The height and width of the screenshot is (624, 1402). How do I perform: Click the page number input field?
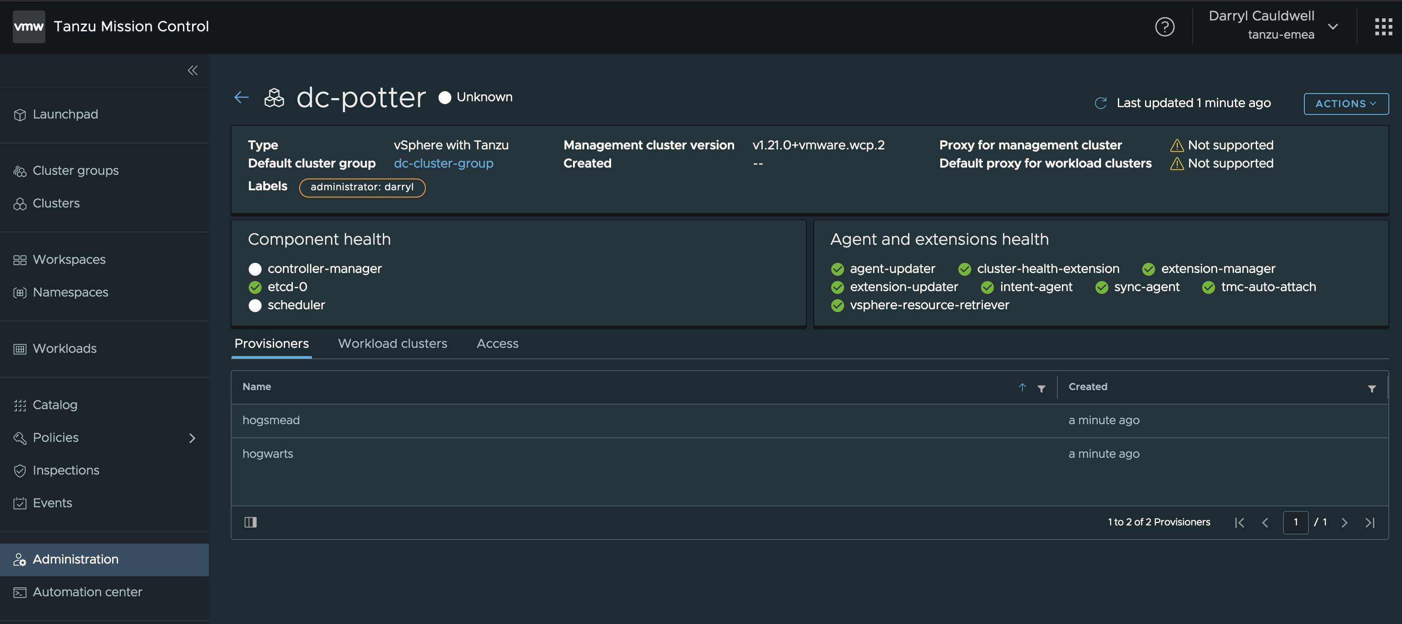pyautogui.click(x=1295, y=523)
